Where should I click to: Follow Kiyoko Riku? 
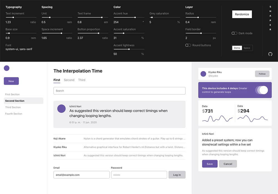tap(262, 74)
